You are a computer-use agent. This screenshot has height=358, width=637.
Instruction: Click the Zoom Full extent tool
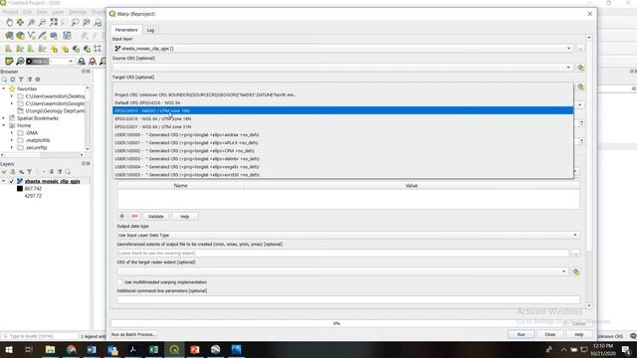click(54, 22)
